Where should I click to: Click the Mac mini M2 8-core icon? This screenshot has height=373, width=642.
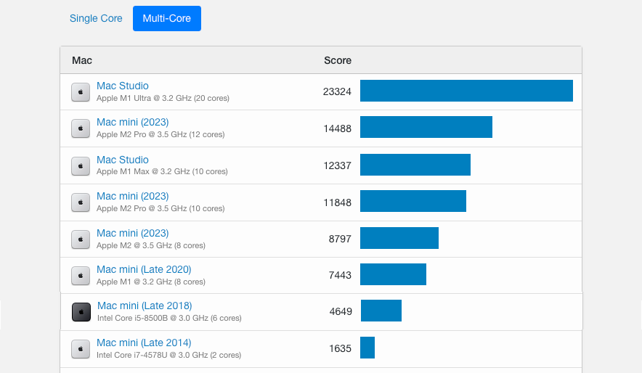coord(81,239)
